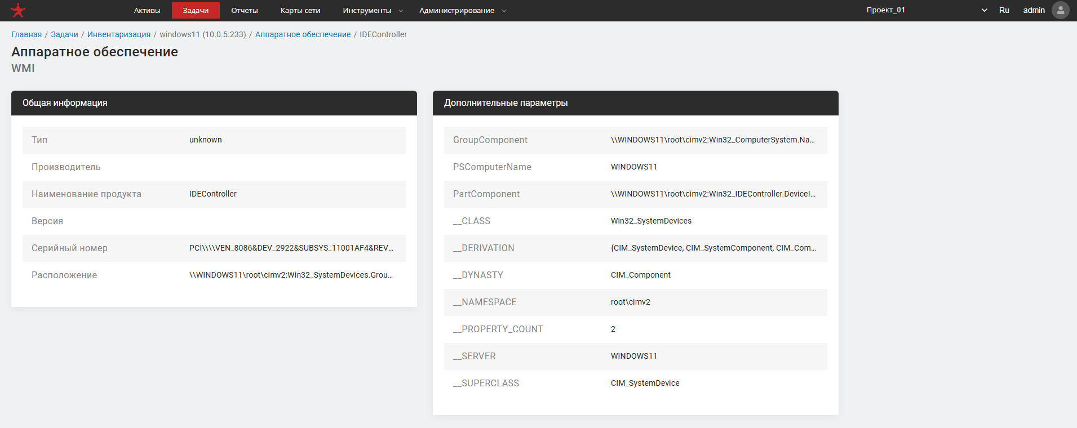Image resolution: width=1077 pixels, height=428 pixels.
Task: Click the Дополнительные параметры panel header
Action: click(x=636, y=103)
